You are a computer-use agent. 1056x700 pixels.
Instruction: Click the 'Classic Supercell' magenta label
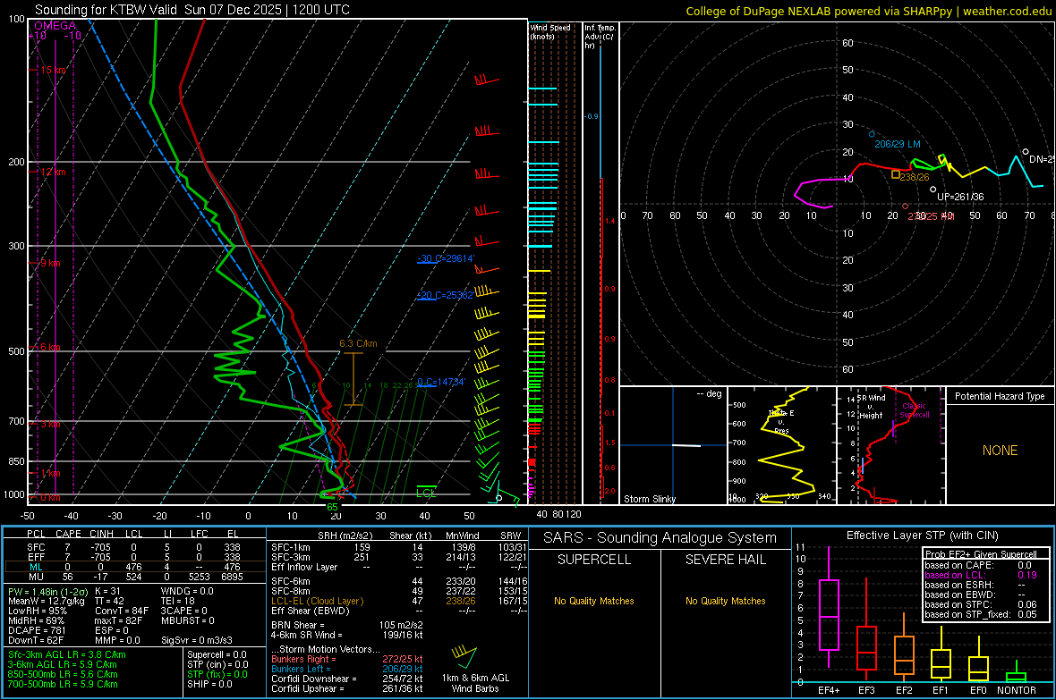click(x=915, y=410)
